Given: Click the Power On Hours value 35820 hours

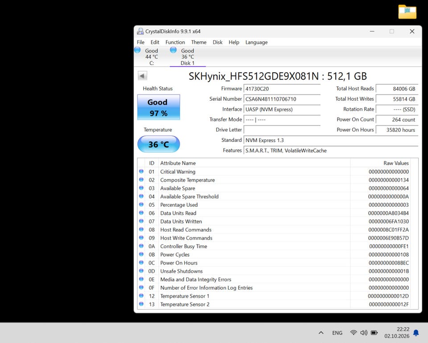Looking at the screenshot, I should (397, 130).
